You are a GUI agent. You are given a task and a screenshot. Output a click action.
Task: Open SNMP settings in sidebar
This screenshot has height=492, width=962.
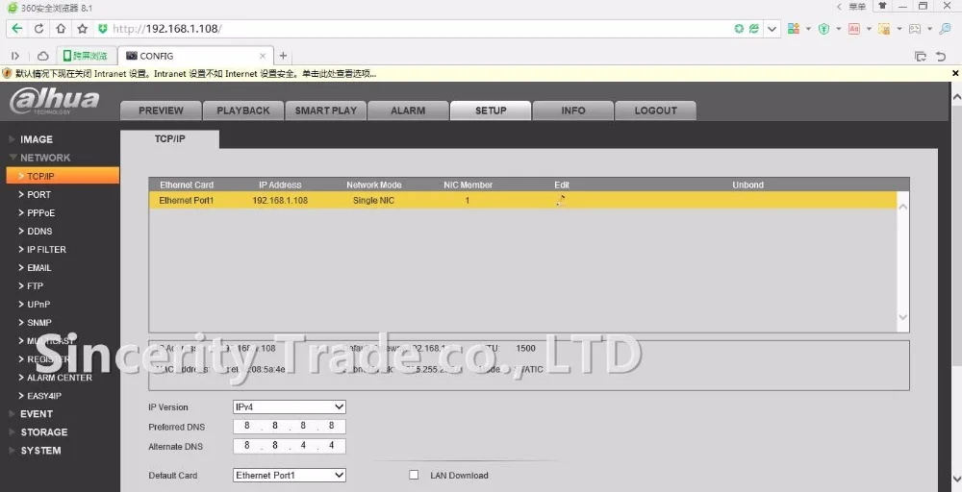[39, 323]
